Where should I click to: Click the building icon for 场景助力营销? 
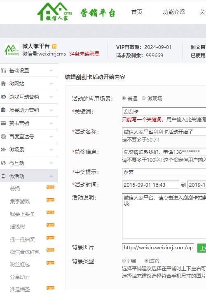pos(3,110)
